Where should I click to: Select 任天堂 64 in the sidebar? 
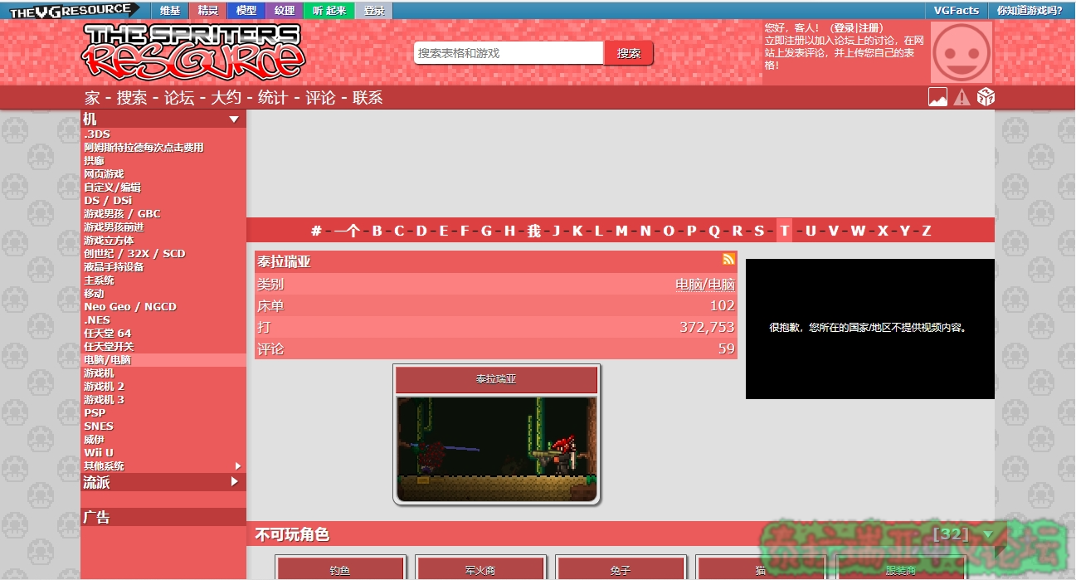[x=108, y=333]
